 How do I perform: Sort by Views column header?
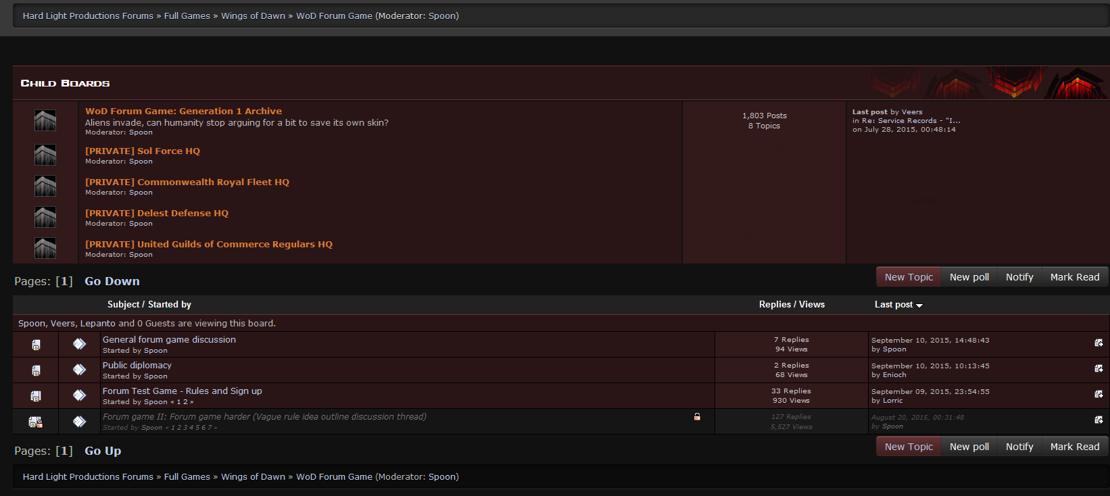[812, 305]
